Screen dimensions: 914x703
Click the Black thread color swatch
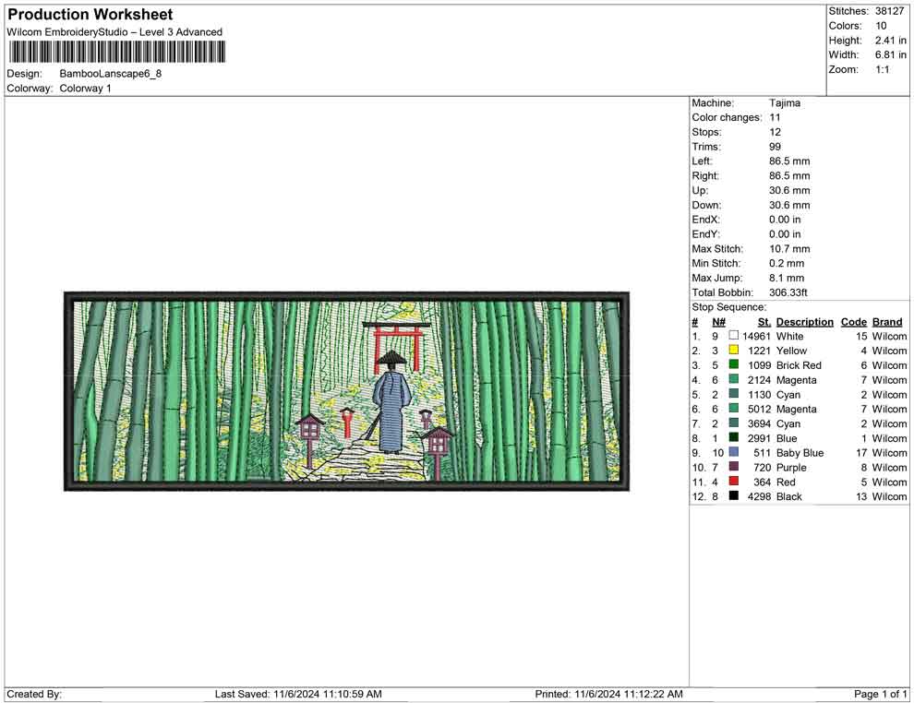pyautogui.click(x=734, y=495)
